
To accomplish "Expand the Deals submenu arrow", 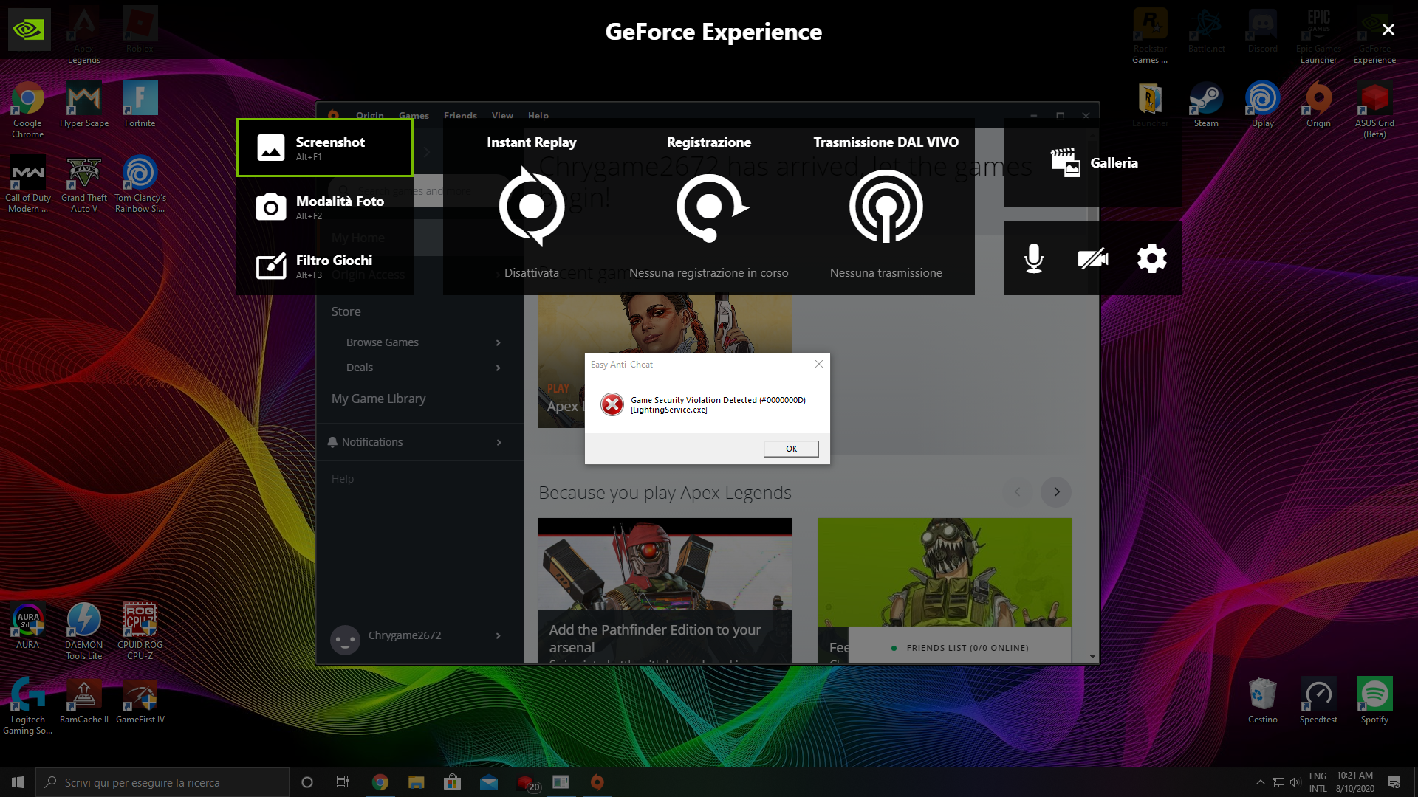I will coord(499,368).
